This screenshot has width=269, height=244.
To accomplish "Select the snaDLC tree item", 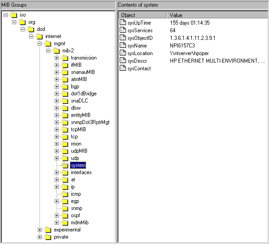I will click(x=79, y=101).
